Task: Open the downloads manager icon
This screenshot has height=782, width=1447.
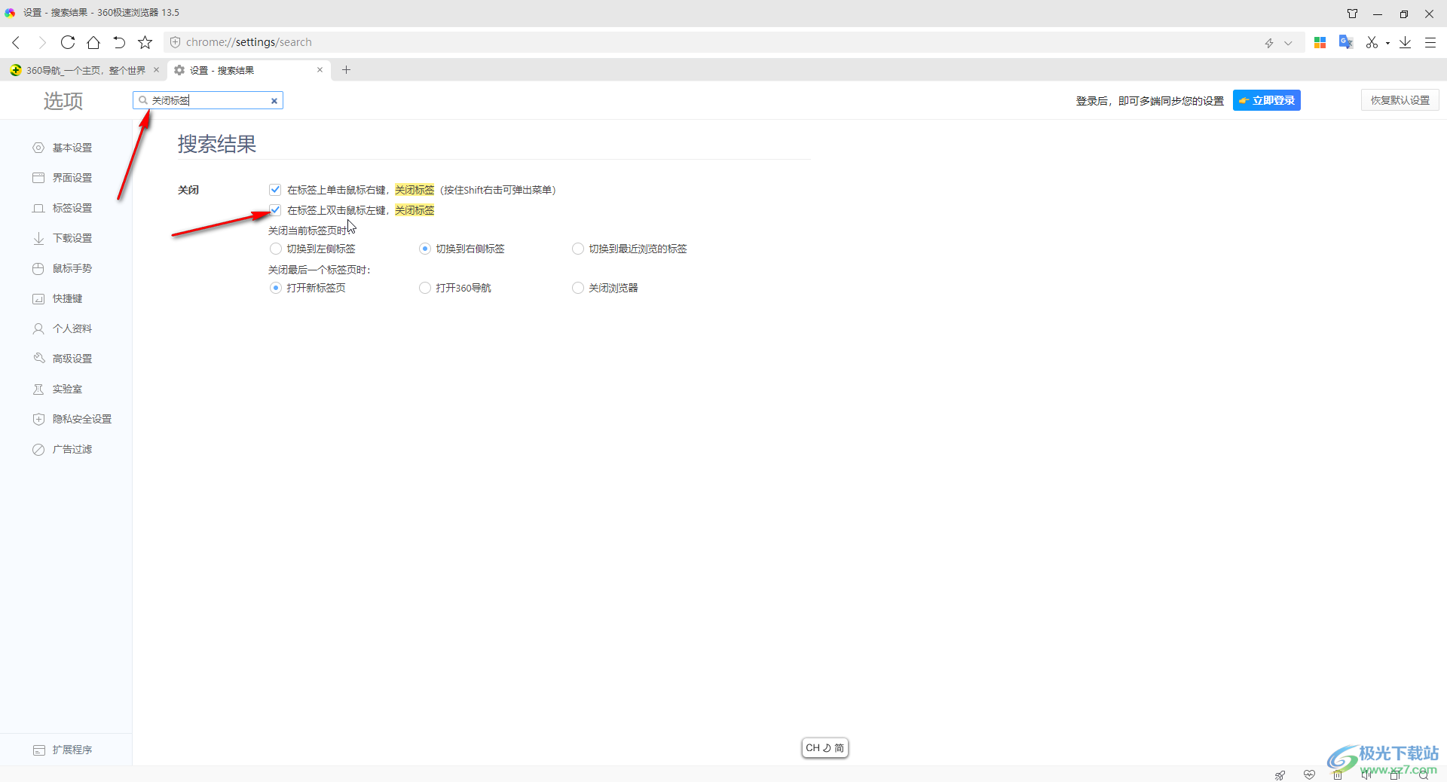Action: coord(1406,43)
